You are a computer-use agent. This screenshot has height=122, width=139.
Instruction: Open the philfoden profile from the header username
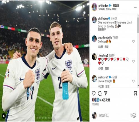click(x=103, y=6)
